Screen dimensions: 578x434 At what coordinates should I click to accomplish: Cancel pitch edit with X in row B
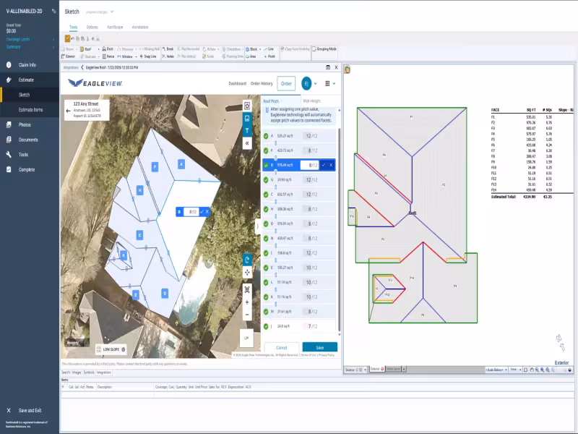pyautogui.click(x=331, y=165)
